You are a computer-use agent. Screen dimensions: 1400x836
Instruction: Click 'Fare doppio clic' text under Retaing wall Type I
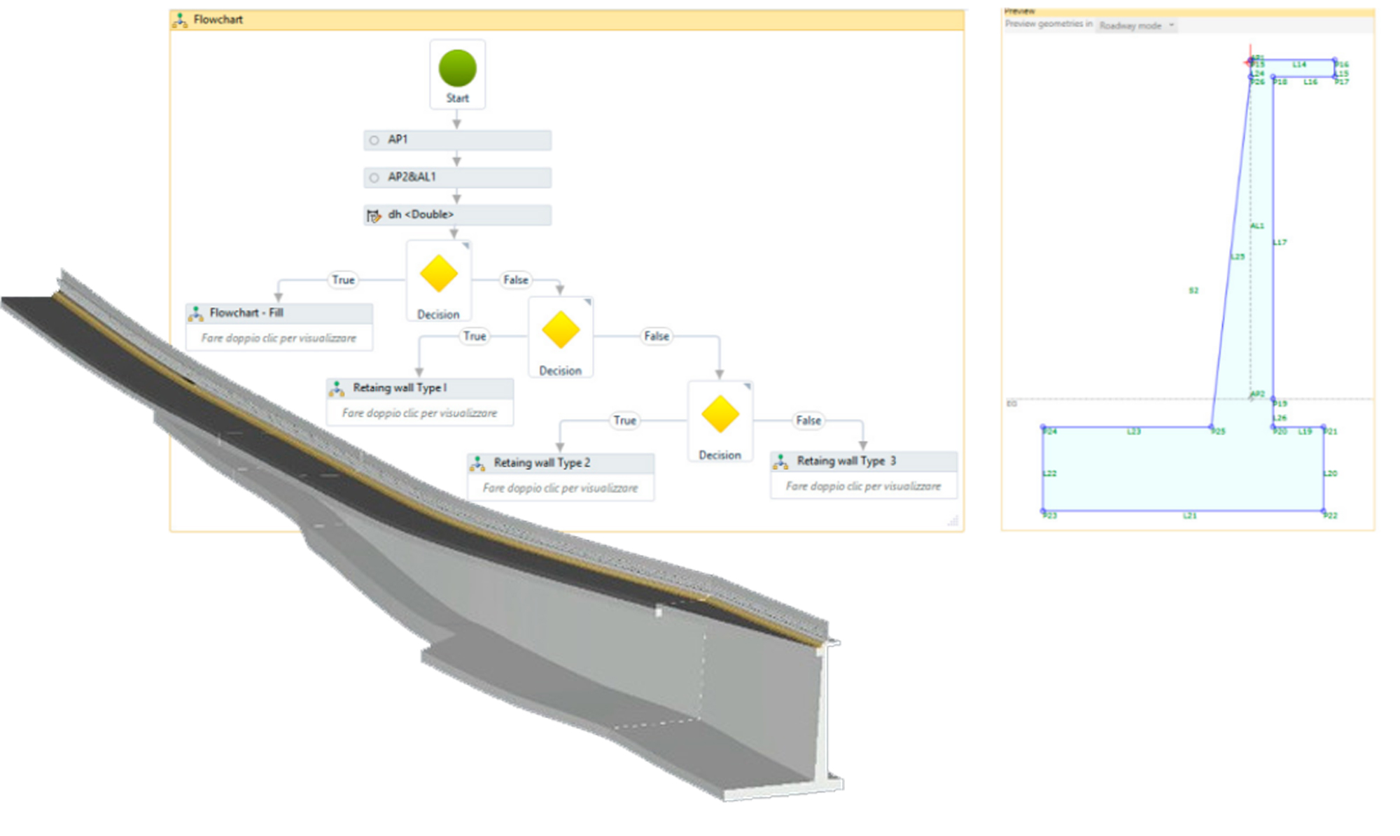[419, 413]
